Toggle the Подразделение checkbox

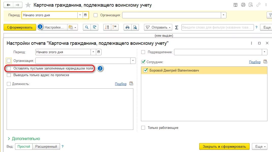click(x=143, y=52)
